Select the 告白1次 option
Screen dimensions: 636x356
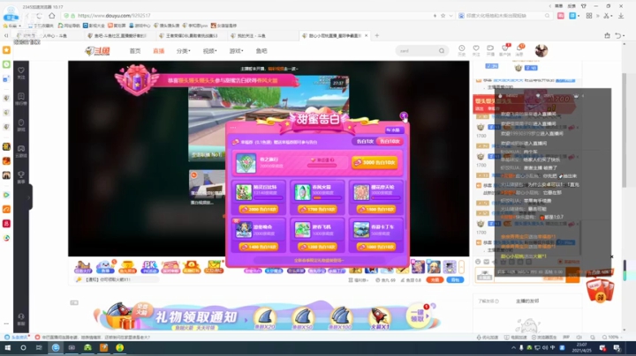[x=365, y=141]
